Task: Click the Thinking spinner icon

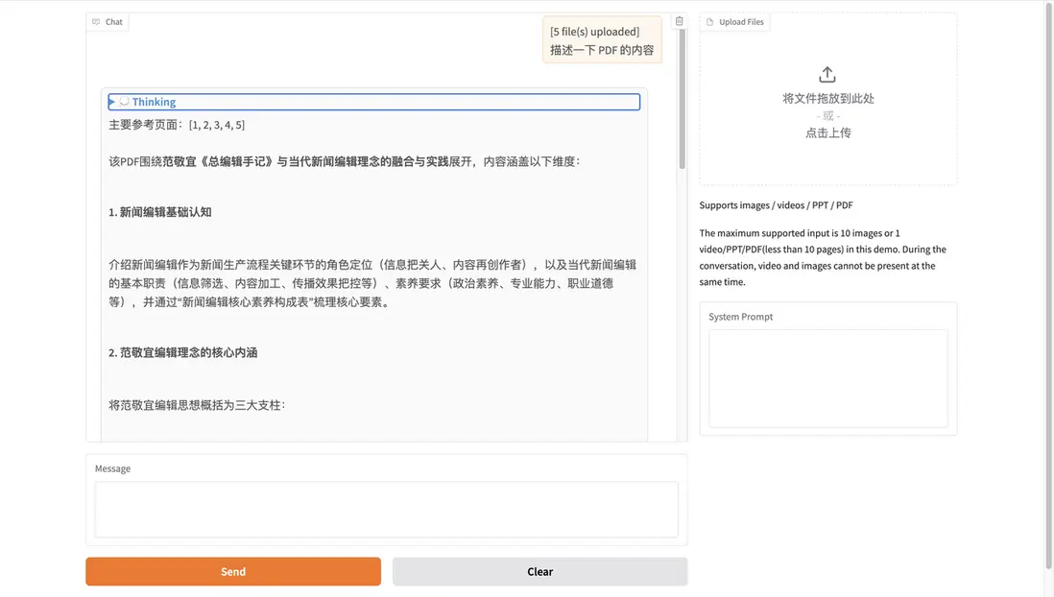Action: pyautogui.click(x=125, y=102)
